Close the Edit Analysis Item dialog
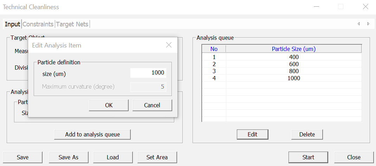The width and height of the screenshot is (376, 166). point(169,45)
